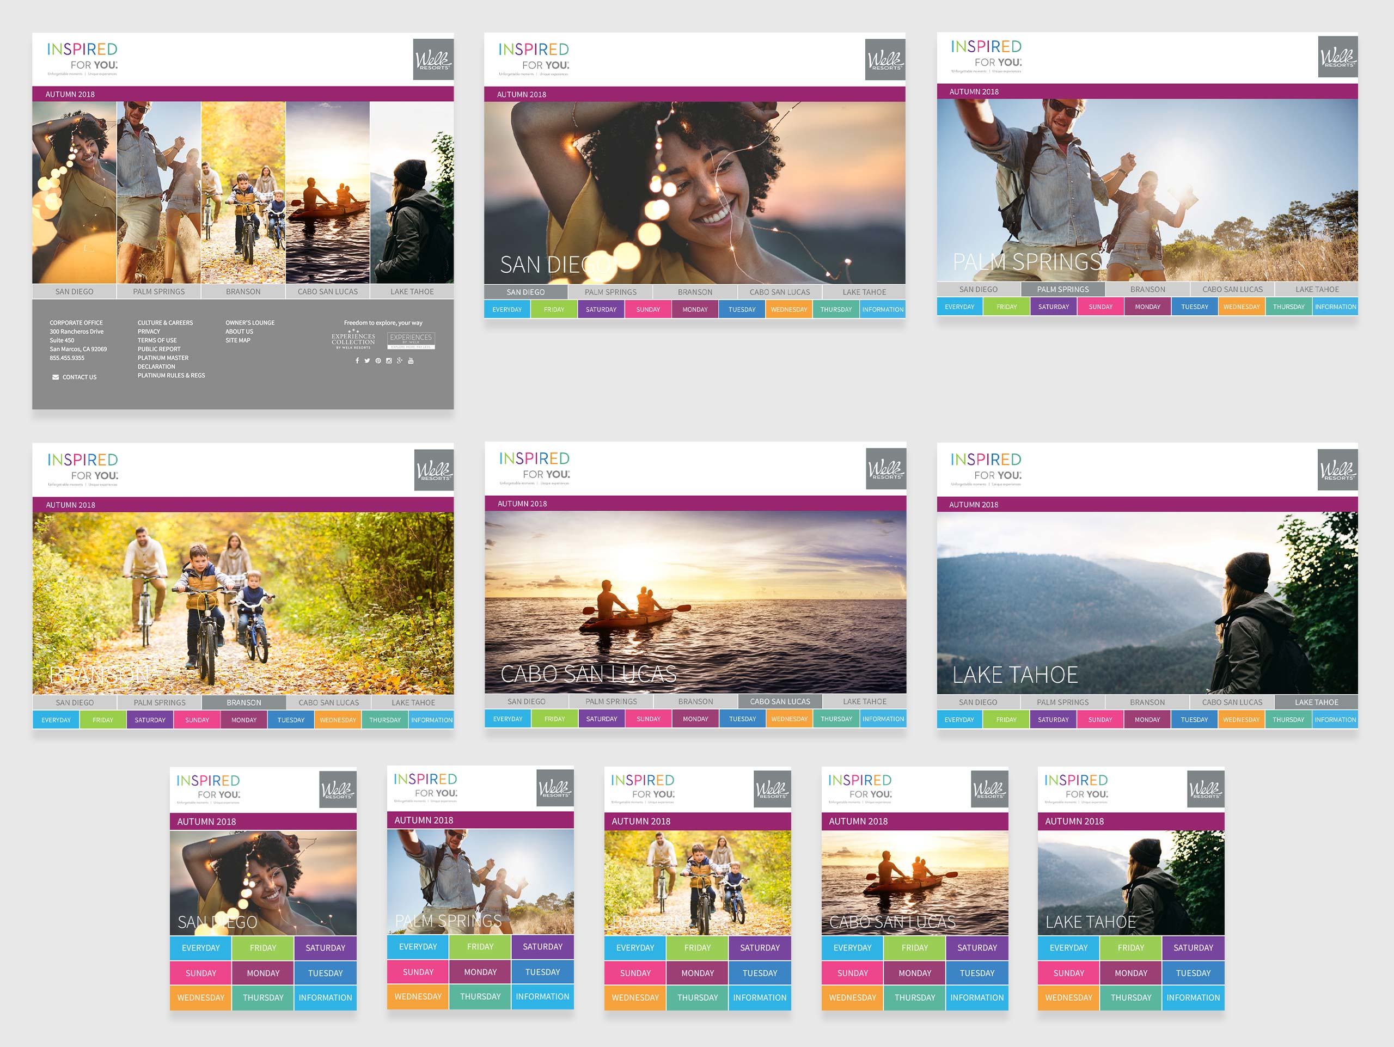Select the kayak sunset strip in the collage
This screenshot has width=1394, height=1047.
328,192
